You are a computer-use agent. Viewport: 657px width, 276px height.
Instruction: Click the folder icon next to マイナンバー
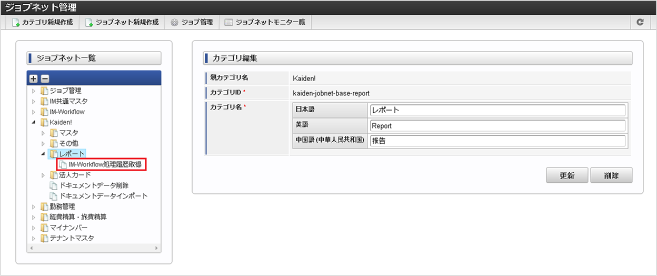[44, 228]
